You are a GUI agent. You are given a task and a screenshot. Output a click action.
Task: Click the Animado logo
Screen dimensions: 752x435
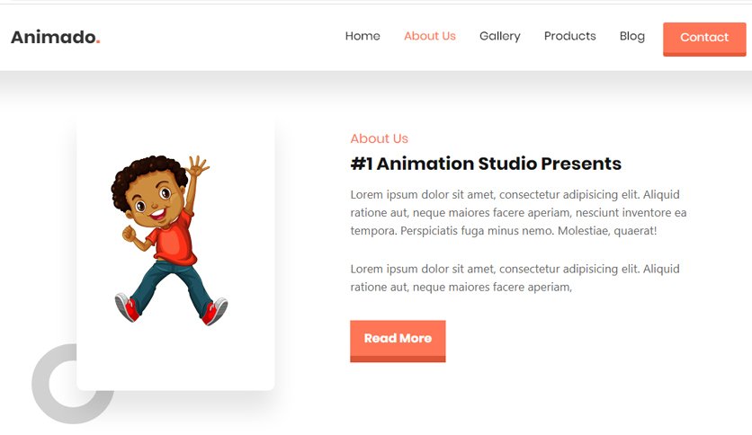click(x=55, y=37)
